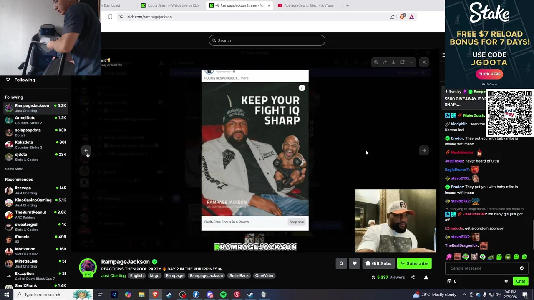Switch to jgdota Stream tab
This screenshot has width=534, height=300.
click(170, 5)
